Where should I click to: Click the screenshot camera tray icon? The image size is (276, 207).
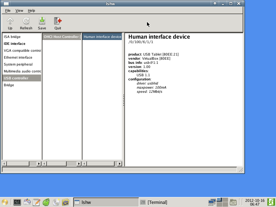click(x=233, y=202)
